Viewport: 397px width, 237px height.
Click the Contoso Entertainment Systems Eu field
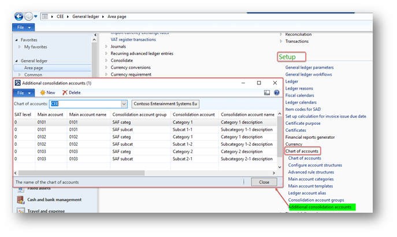[x=165, y=104]
